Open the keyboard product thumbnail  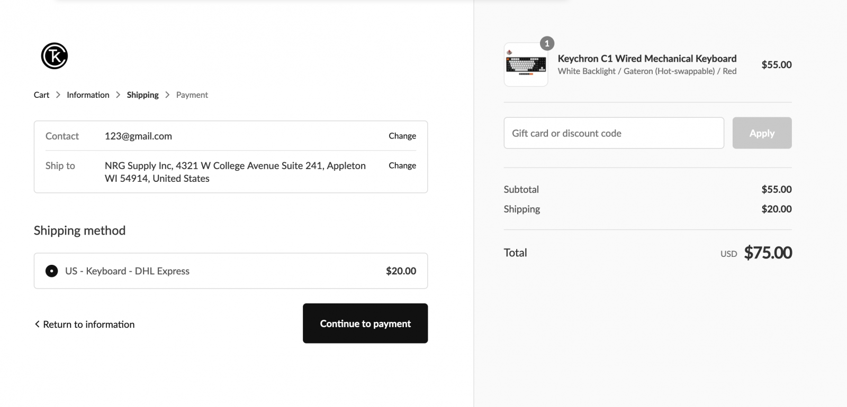[526, 64]
